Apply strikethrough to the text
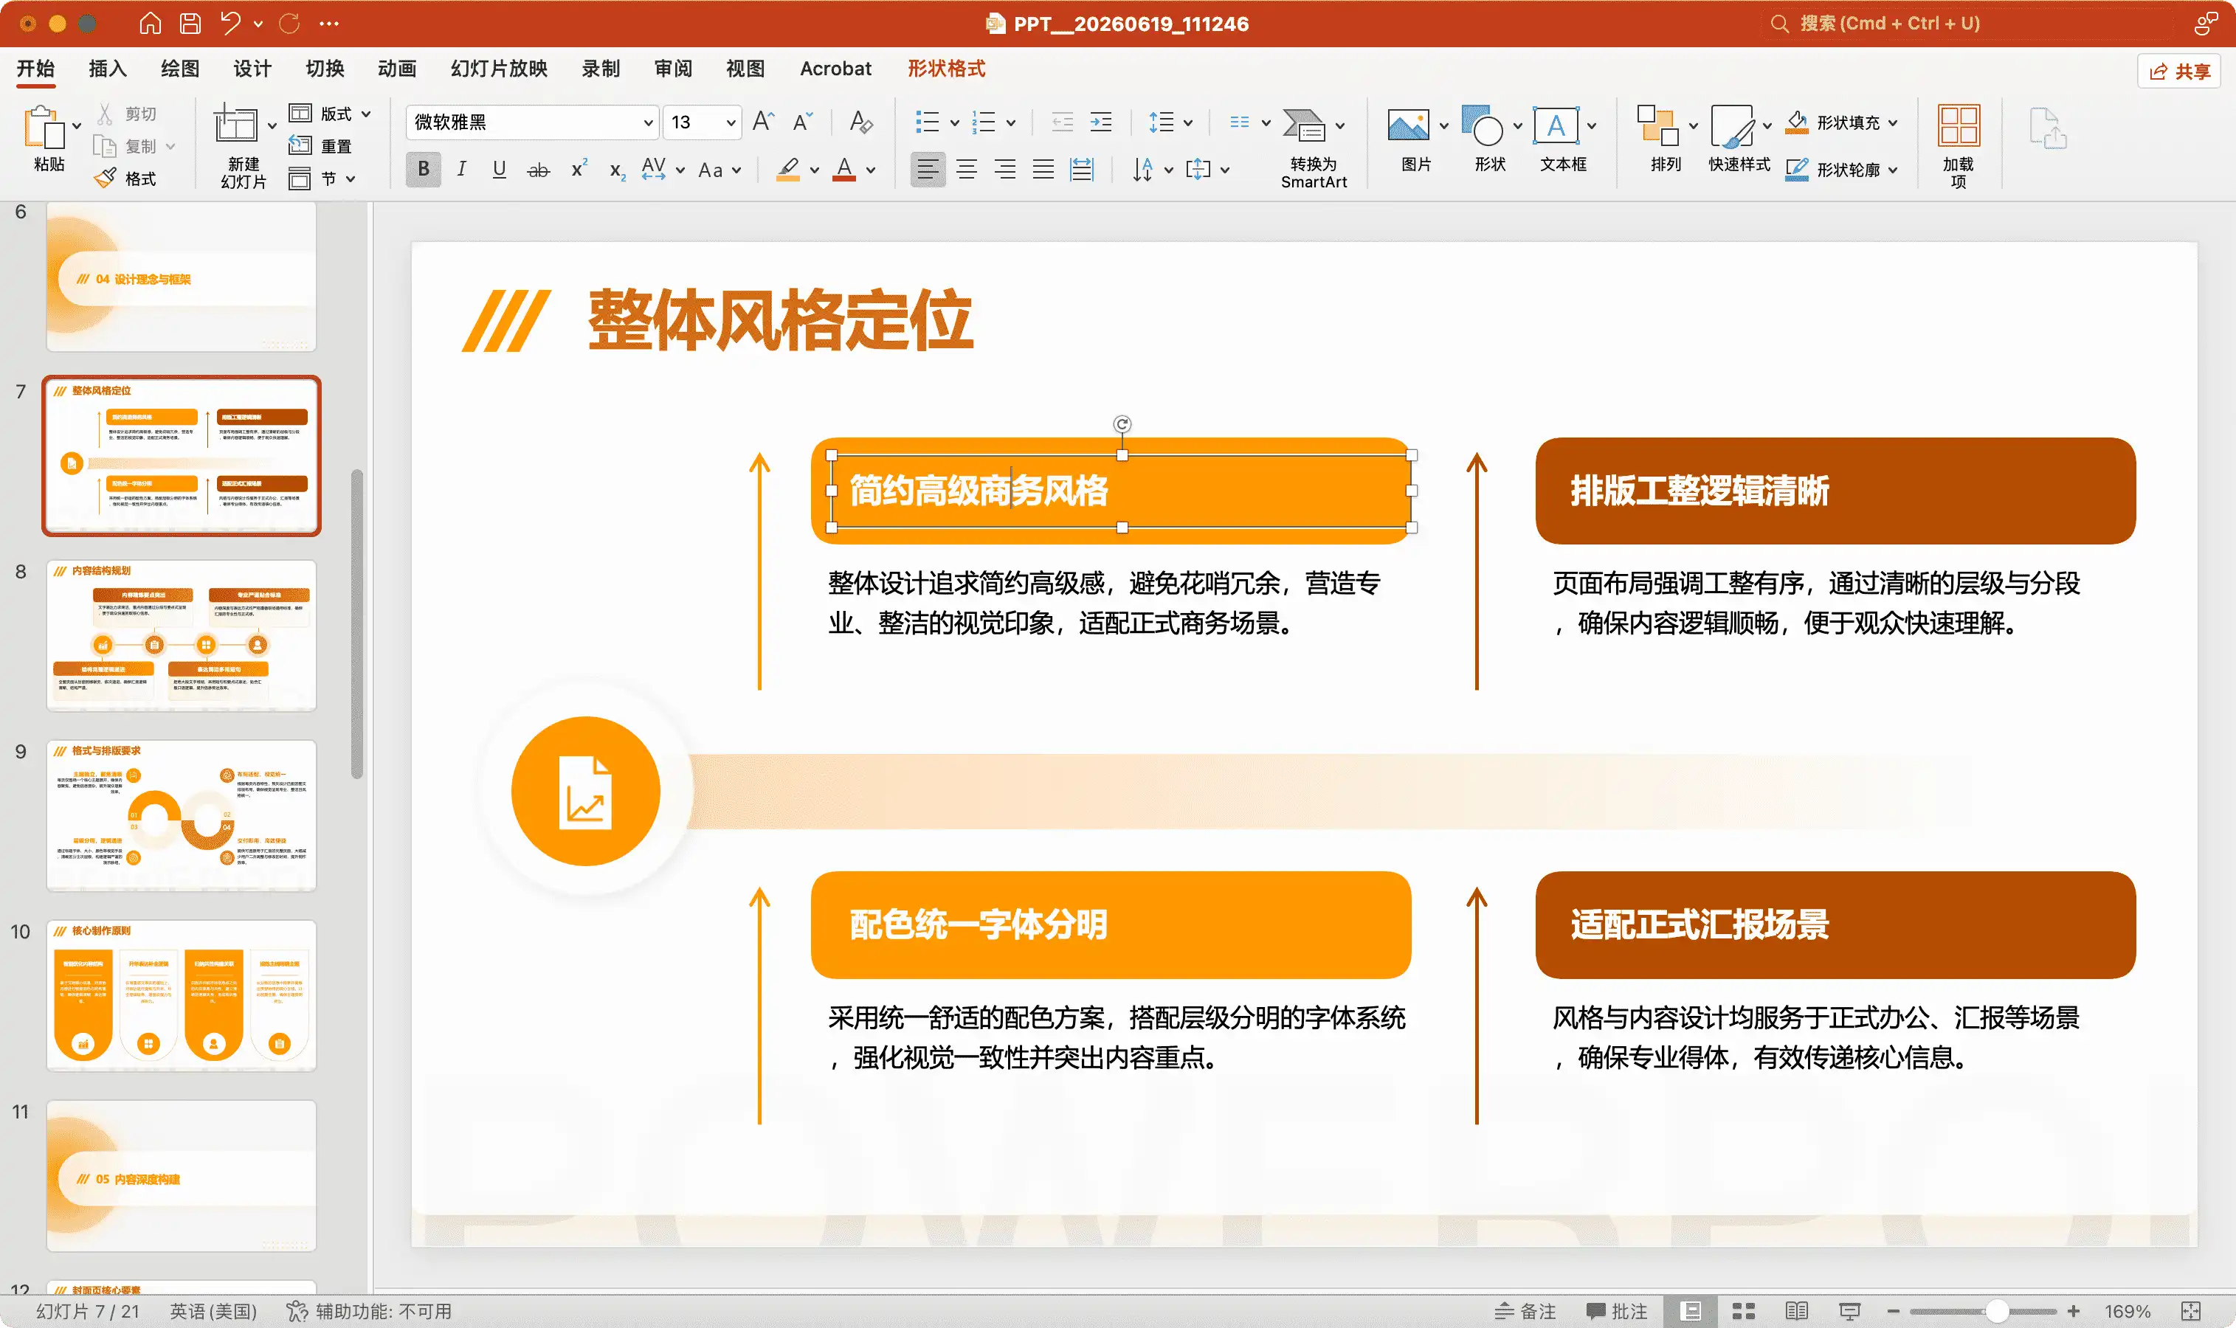 tap(538, 169)
